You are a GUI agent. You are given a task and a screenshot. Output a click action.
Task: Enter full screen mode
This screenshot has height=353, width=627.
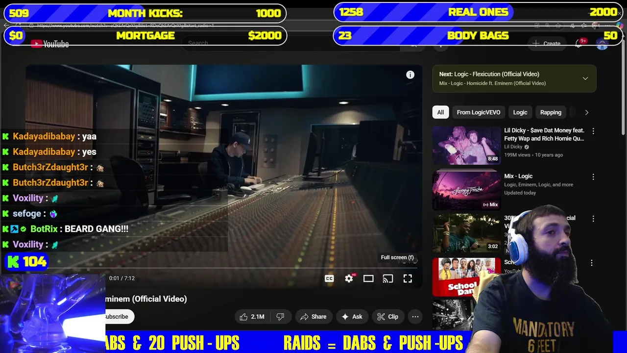coord(408,278)
